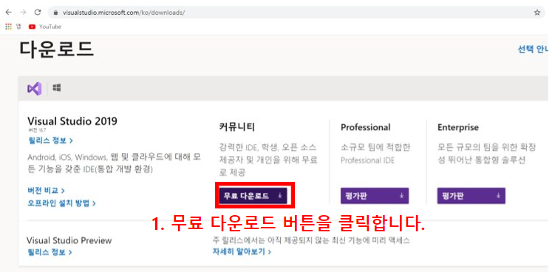Select the Visual Studio logo tab icon

(x=35, y=88)
